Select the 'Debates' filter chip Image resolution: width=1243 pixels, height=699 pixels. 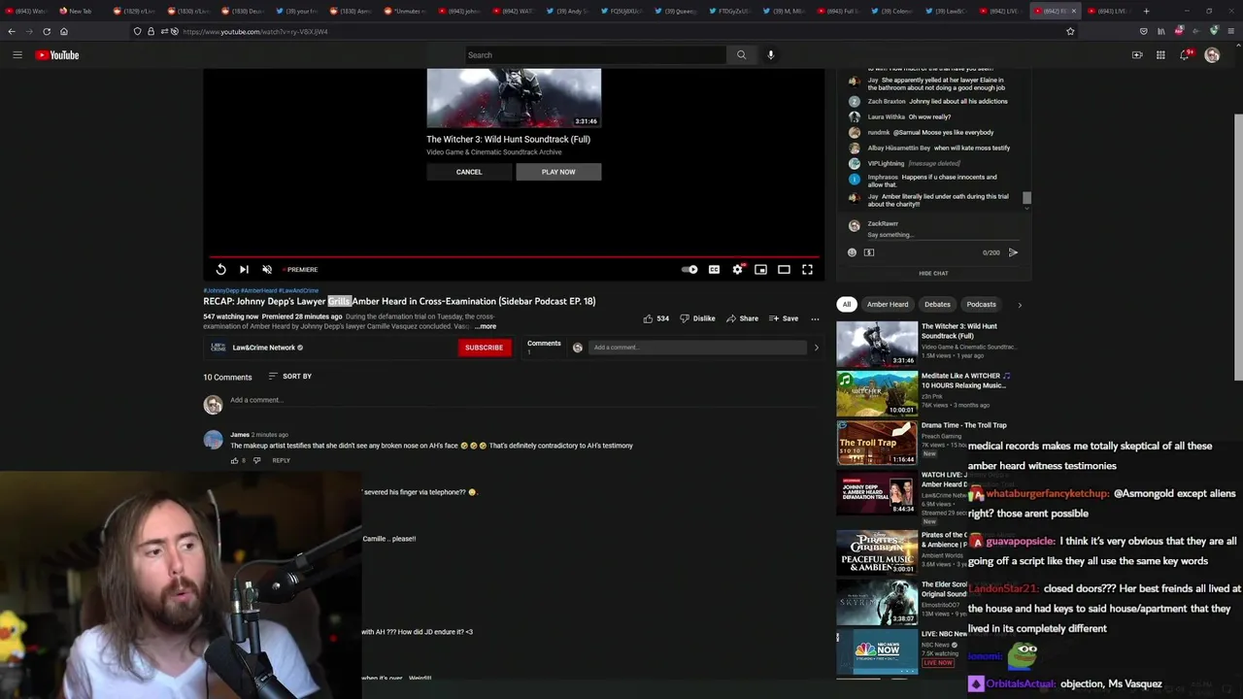coord(937,305)
